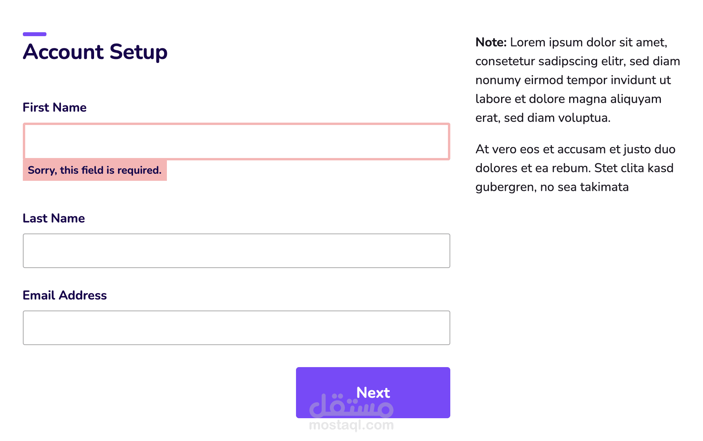Click the First Name input field
The width and height of the screenshot is (703, 441).
[236, 141]
